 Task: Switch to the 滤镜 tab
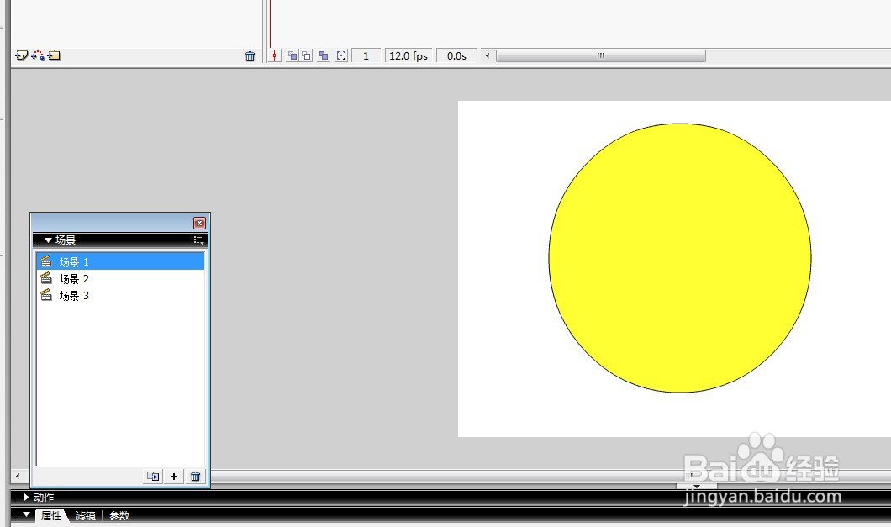(86, 515)
